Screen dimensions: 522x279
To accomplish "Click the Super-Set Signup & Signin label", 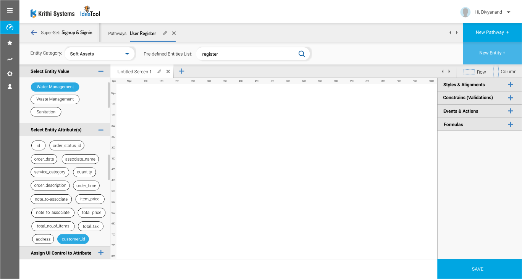I will [66, 33].
